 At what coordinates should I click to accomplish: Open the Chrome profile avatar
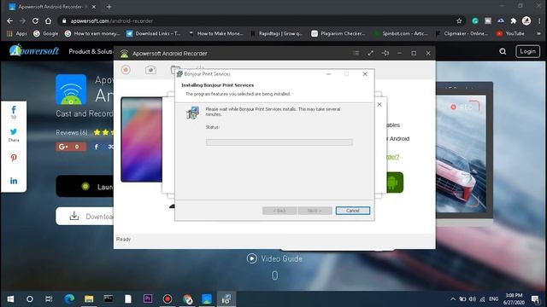526,20
